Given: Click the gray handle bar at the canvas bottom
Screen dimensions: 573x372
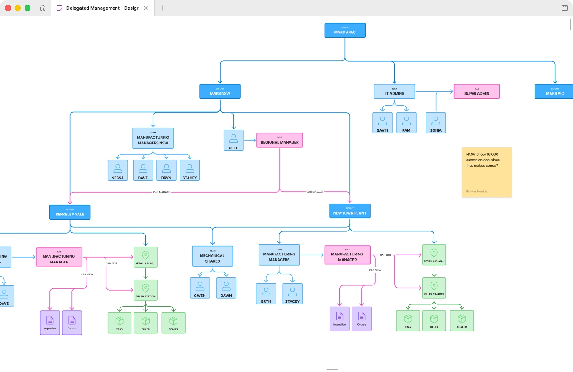Looking at the screenshot, I should [332, 369].
